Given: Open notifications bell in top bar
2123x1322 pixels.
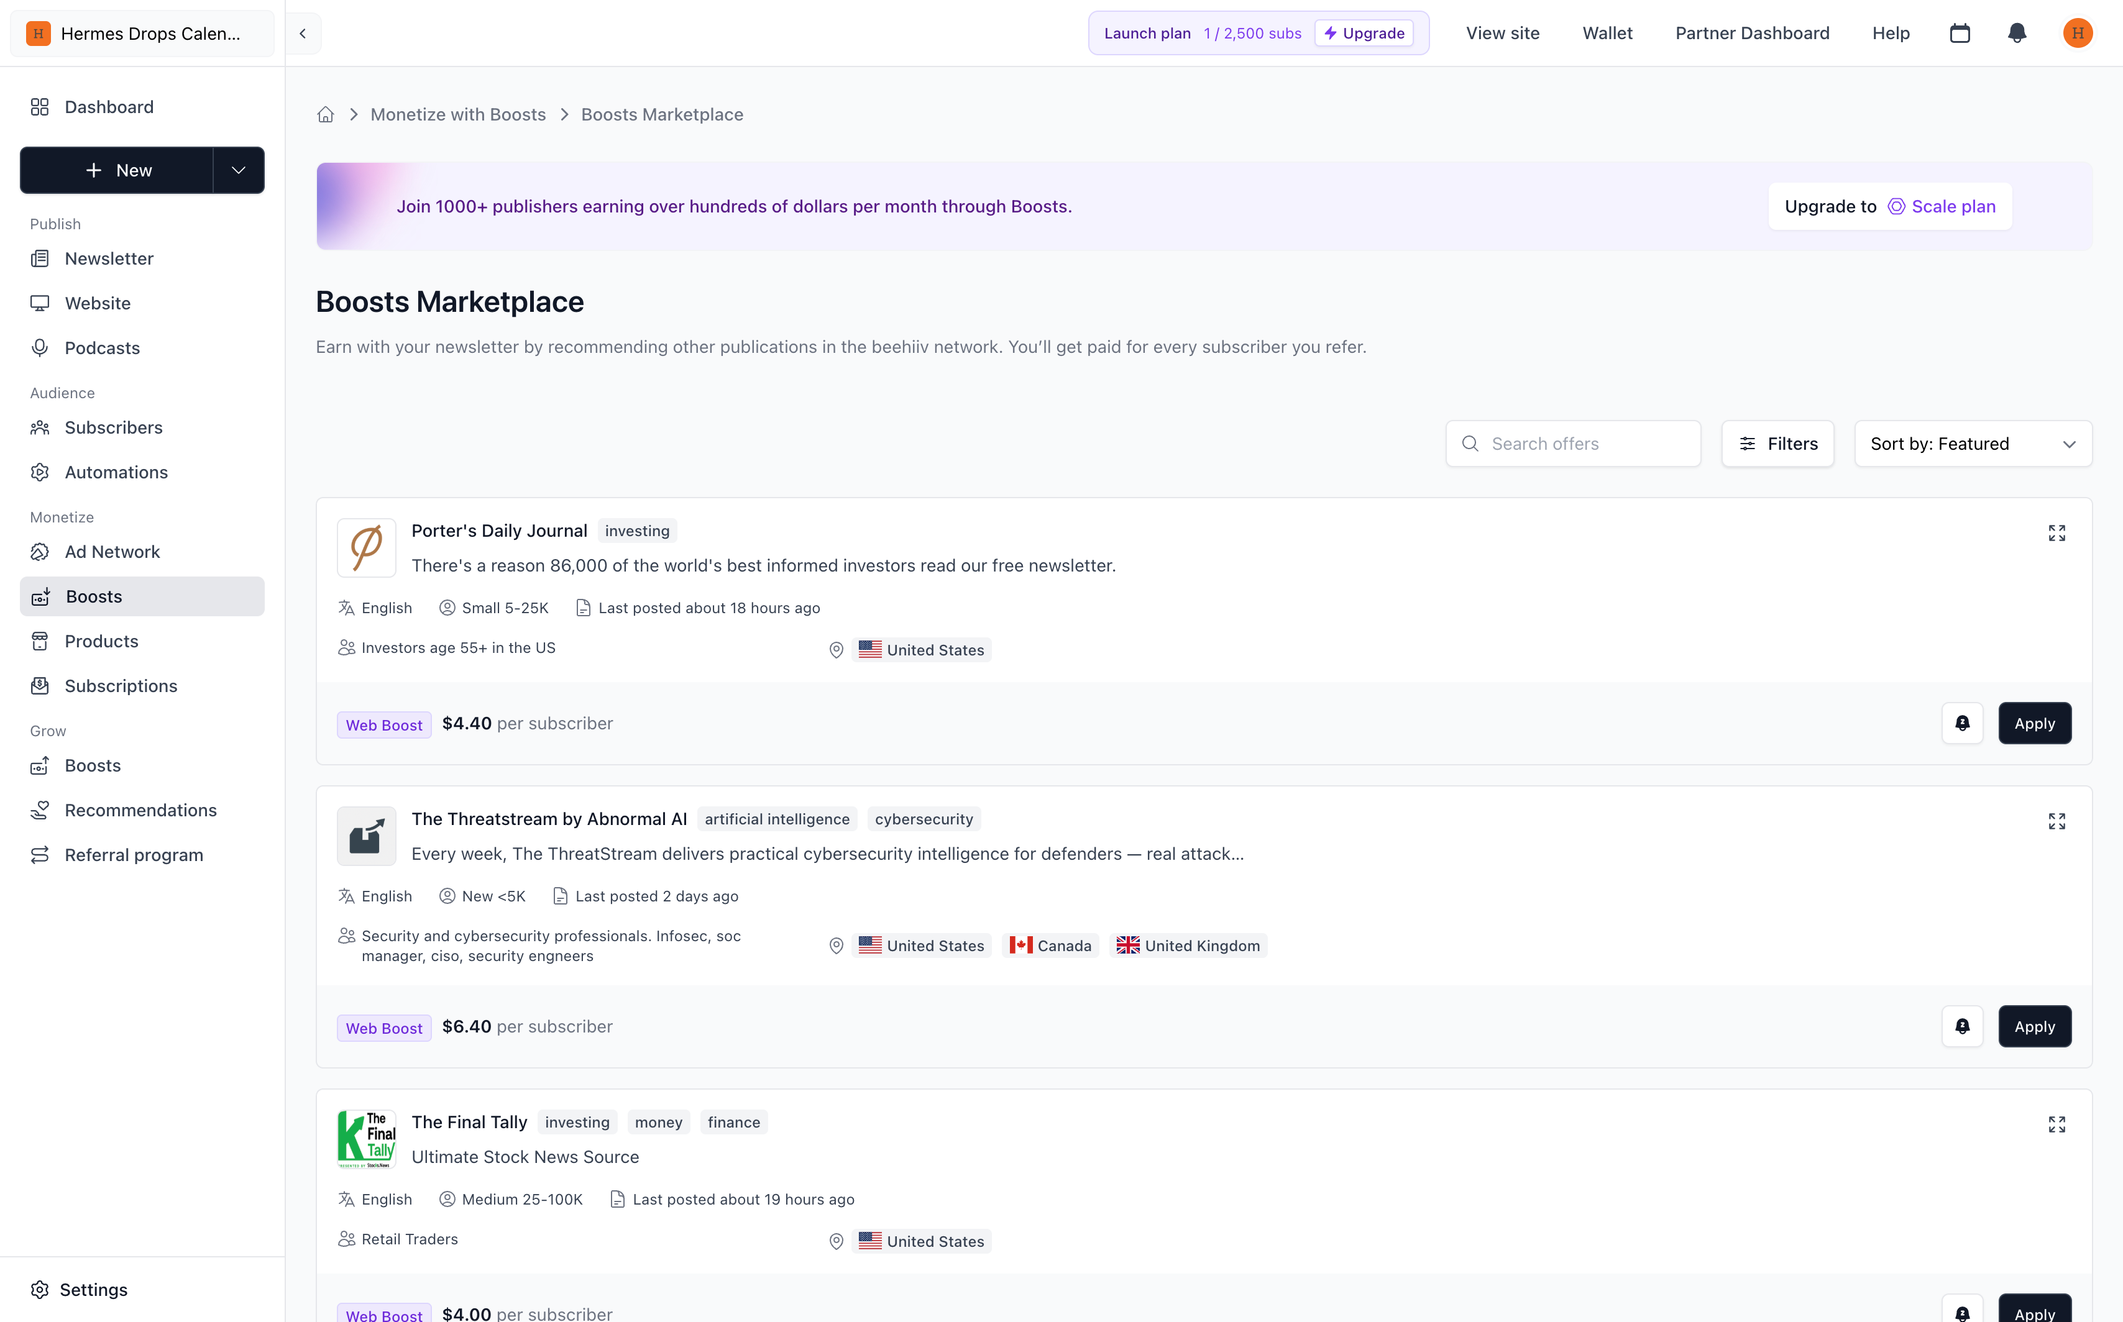Looking at the screenshot, I should tap(2017, 33).
